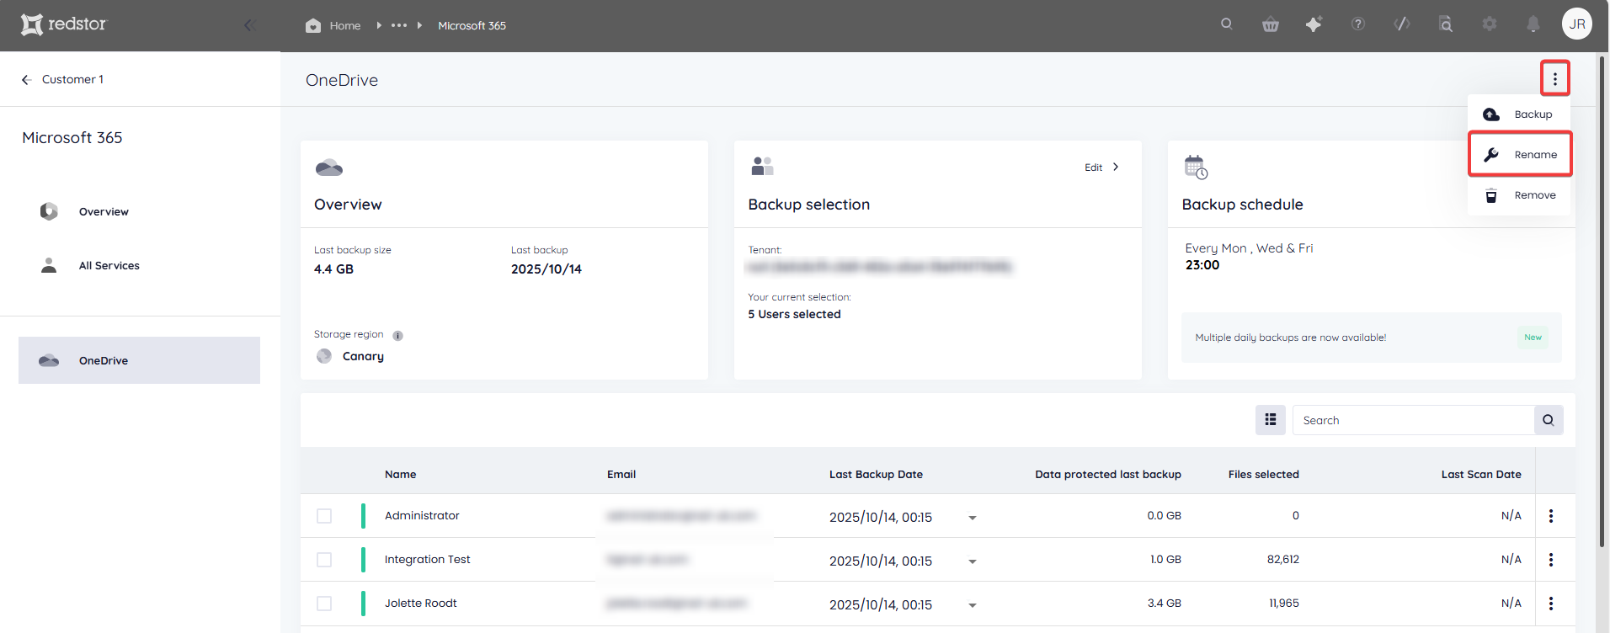Click the Administrator name
The image size is (1610, 633).
tap(422, 516)
